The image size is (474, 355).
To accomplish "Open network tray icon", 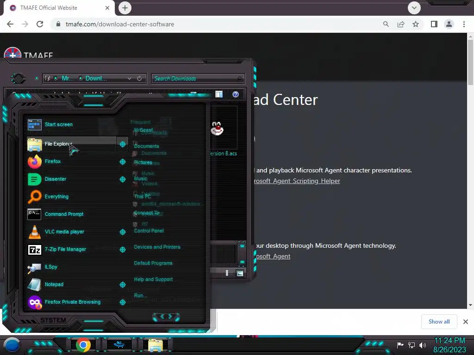I will [412, 345].
